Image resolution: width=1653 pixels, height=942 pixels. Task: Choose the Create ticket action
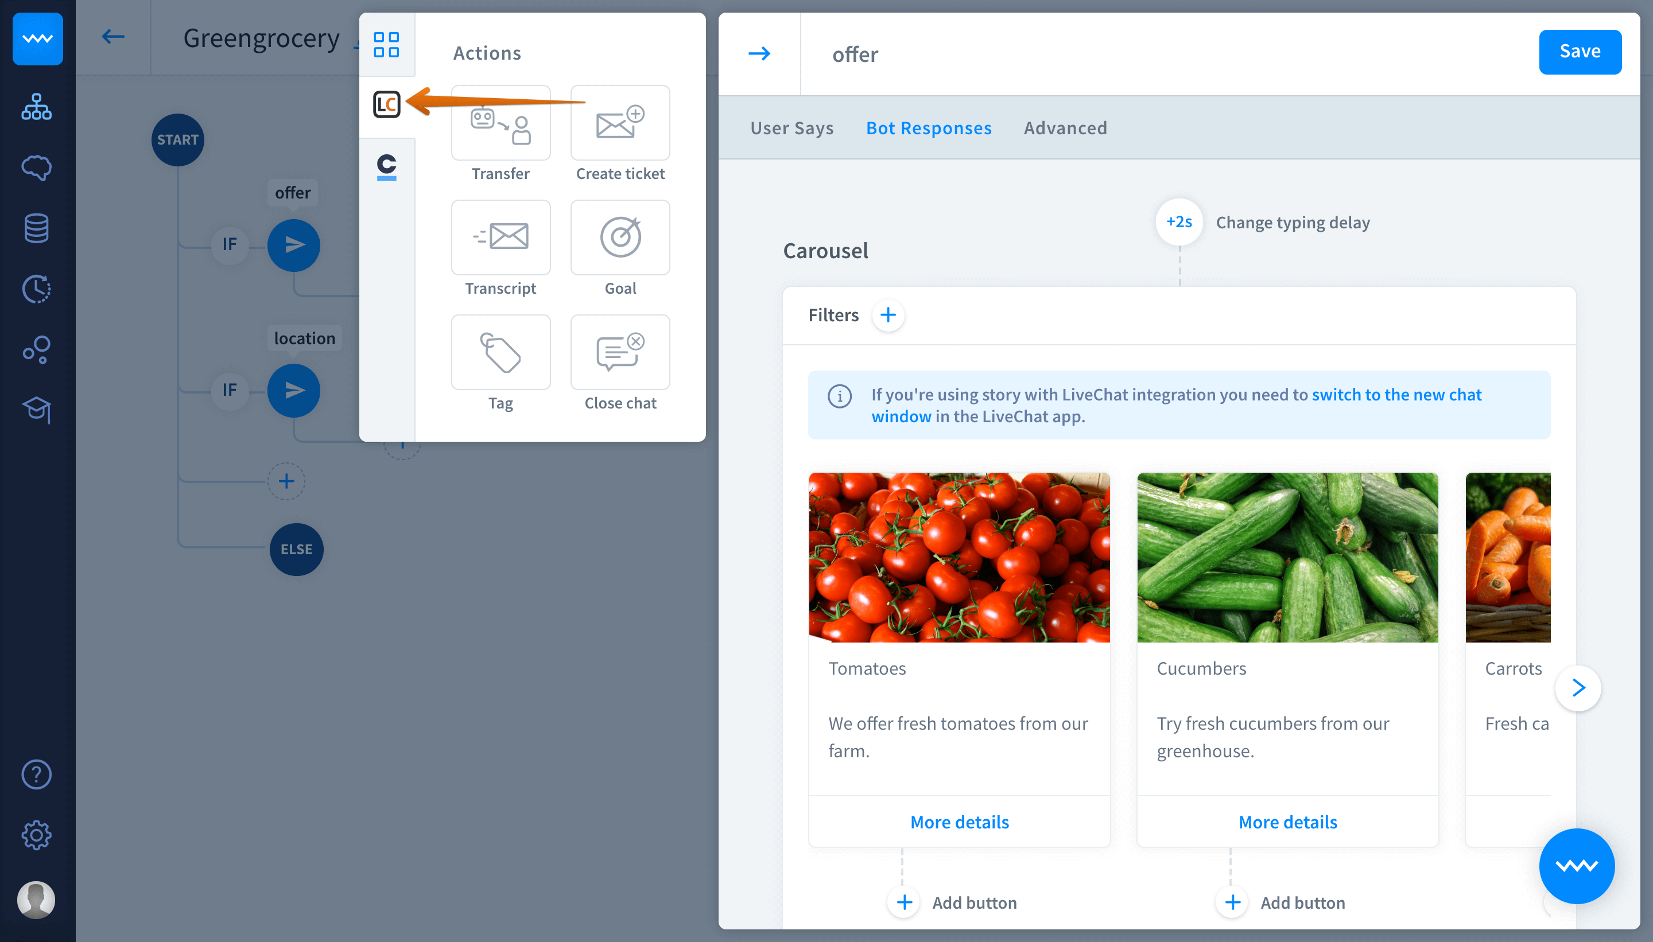pyautogui.click(x=619, y=123)
